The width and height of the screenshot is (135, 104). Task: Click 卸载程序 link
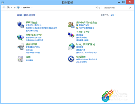click(29, 60)
